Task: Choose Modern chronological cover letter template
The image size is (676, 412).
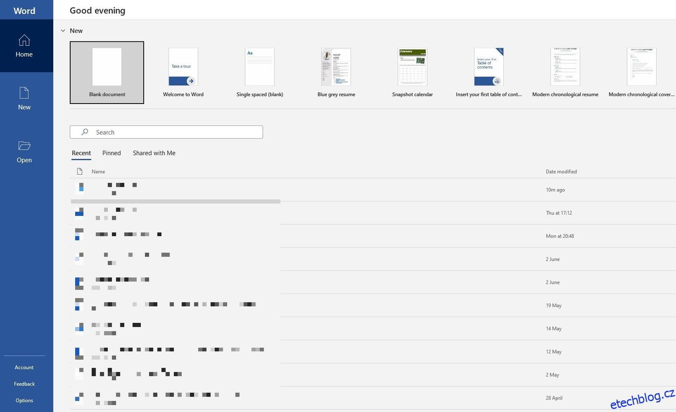Action: (641, 72)
